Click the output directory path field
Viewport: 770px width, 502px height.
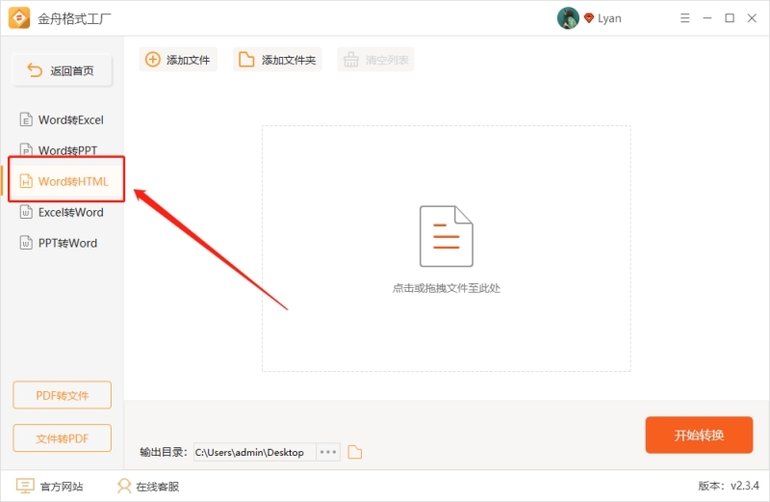pos(254,452)
